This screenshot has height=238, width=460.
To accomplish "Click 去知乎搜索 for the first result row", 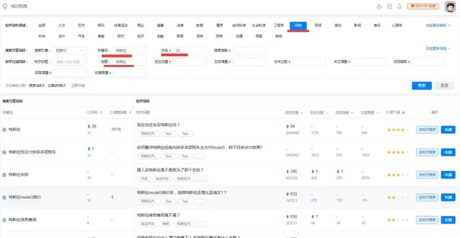I will 427,129.
